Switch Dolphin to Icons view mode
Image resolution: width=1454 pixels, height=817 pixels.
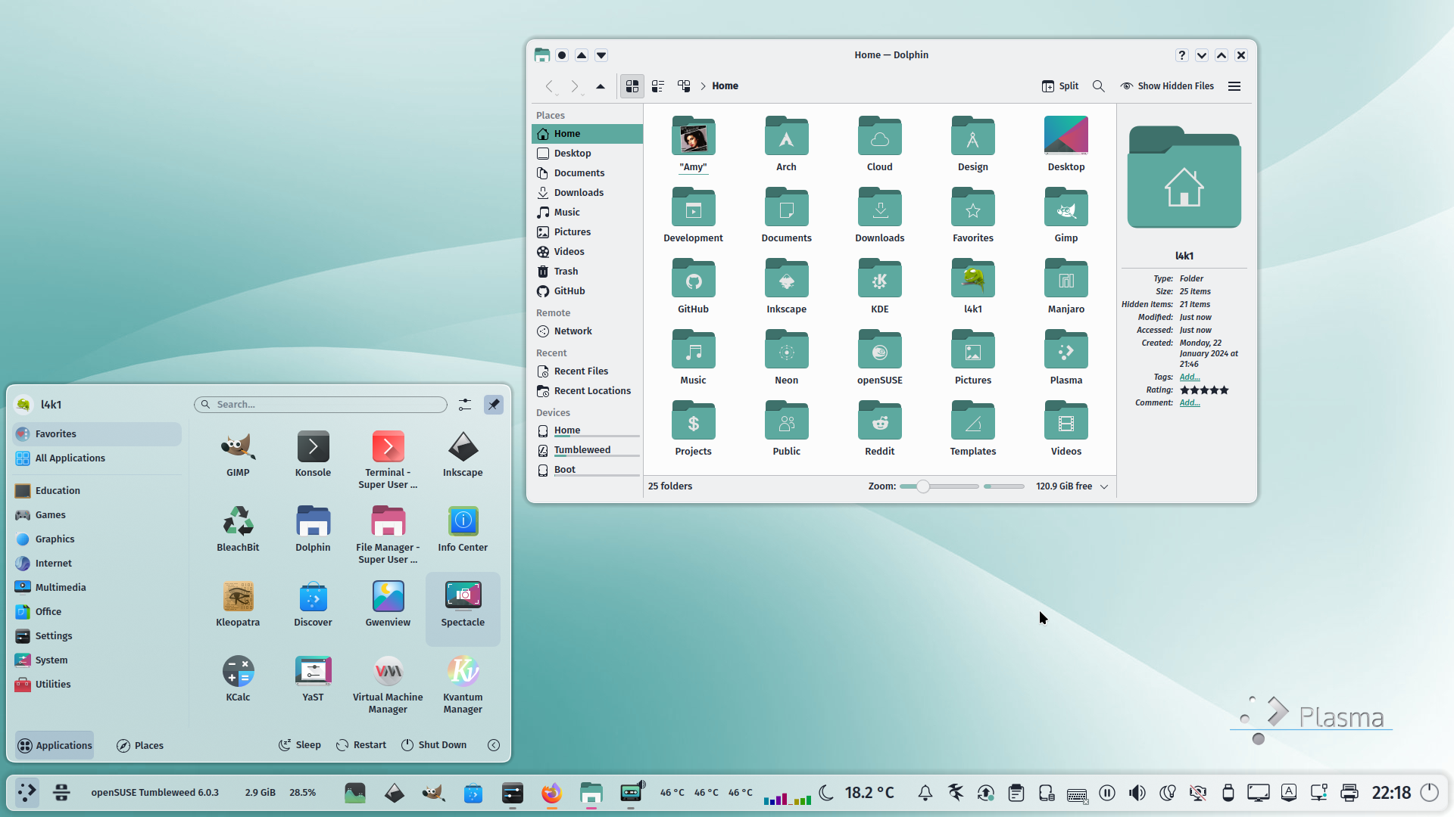(632, 86)
